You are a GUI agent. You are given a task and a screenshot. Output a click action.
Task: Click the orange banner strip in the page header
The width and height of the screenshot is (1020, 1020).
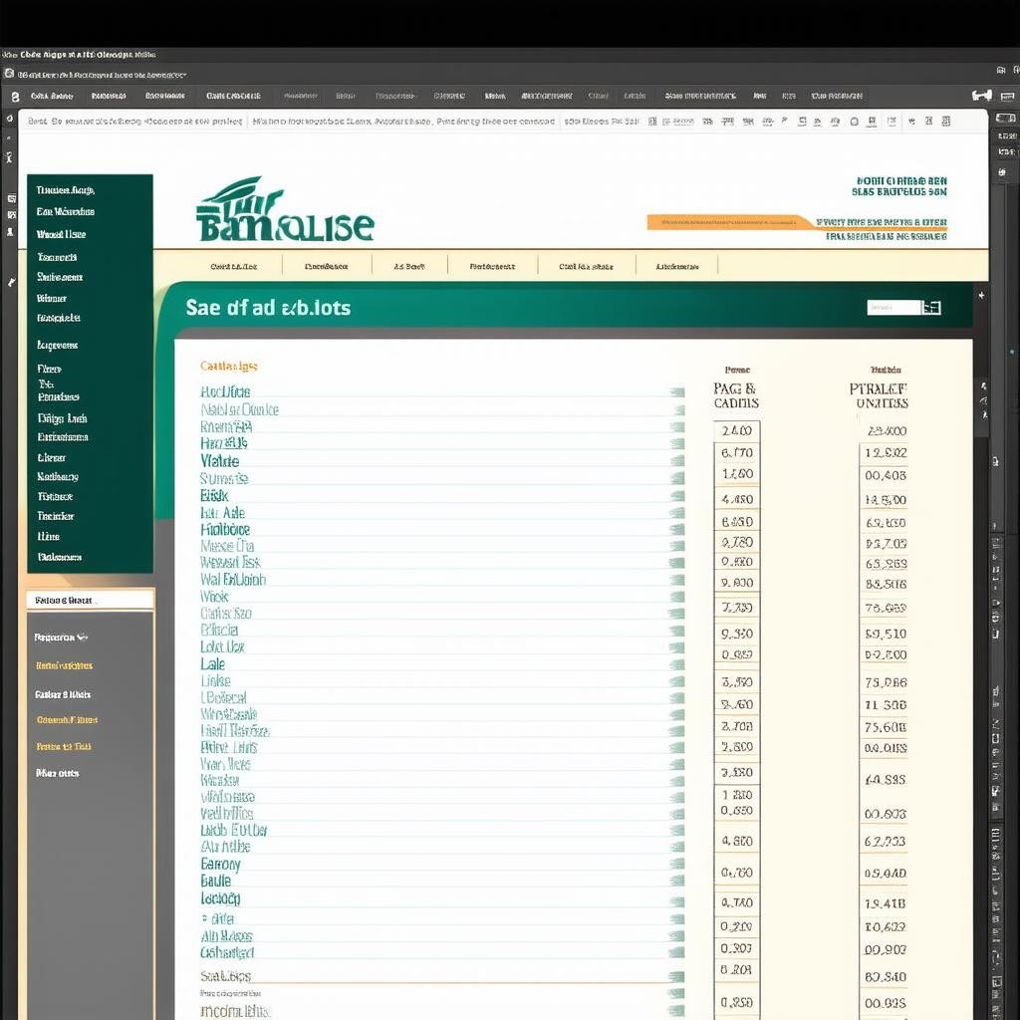click(727, 222)
